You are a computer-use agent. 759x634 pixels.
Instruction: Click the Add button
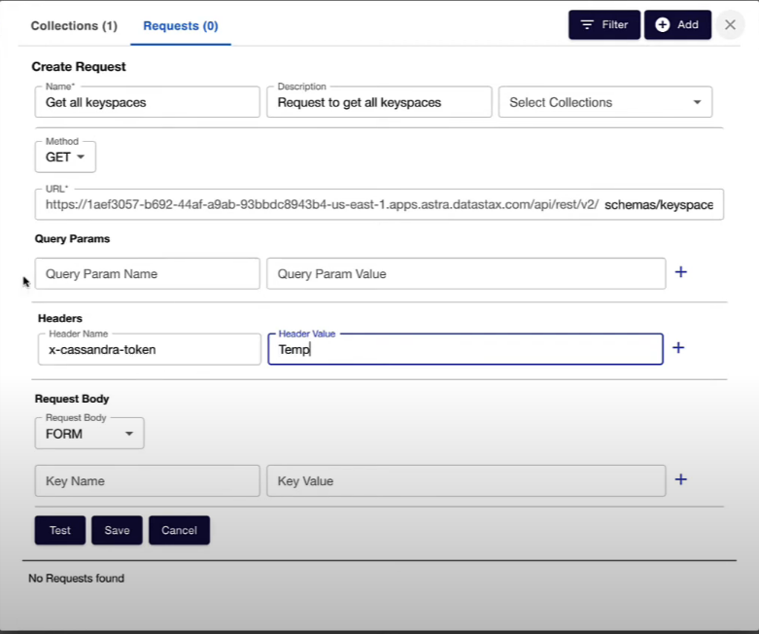click(677, 24)
